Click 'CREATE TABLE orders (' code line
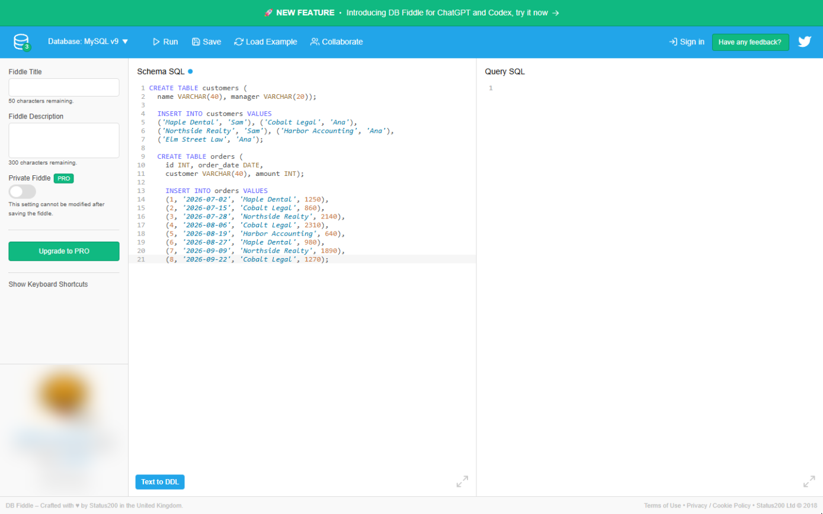 (x=200, y=157)
